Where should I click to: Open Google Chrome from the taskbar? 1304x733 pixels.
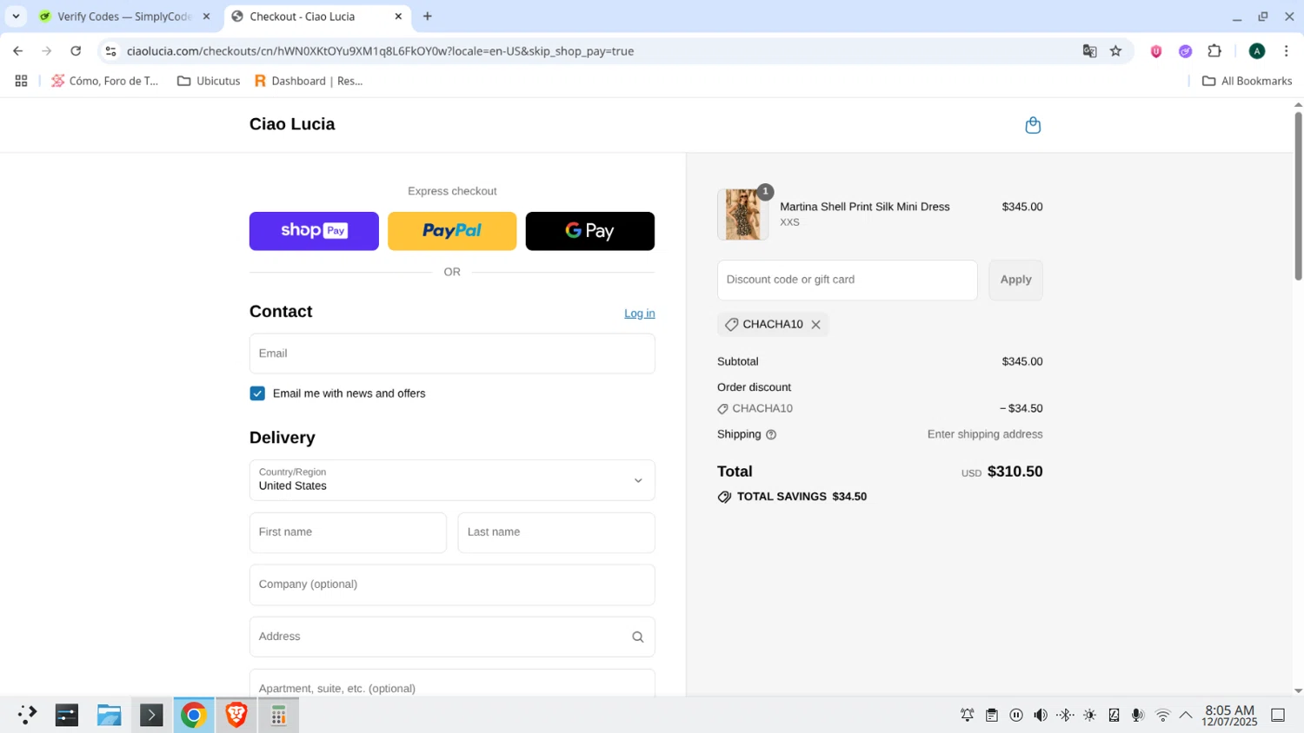click(x=193, y=715)
